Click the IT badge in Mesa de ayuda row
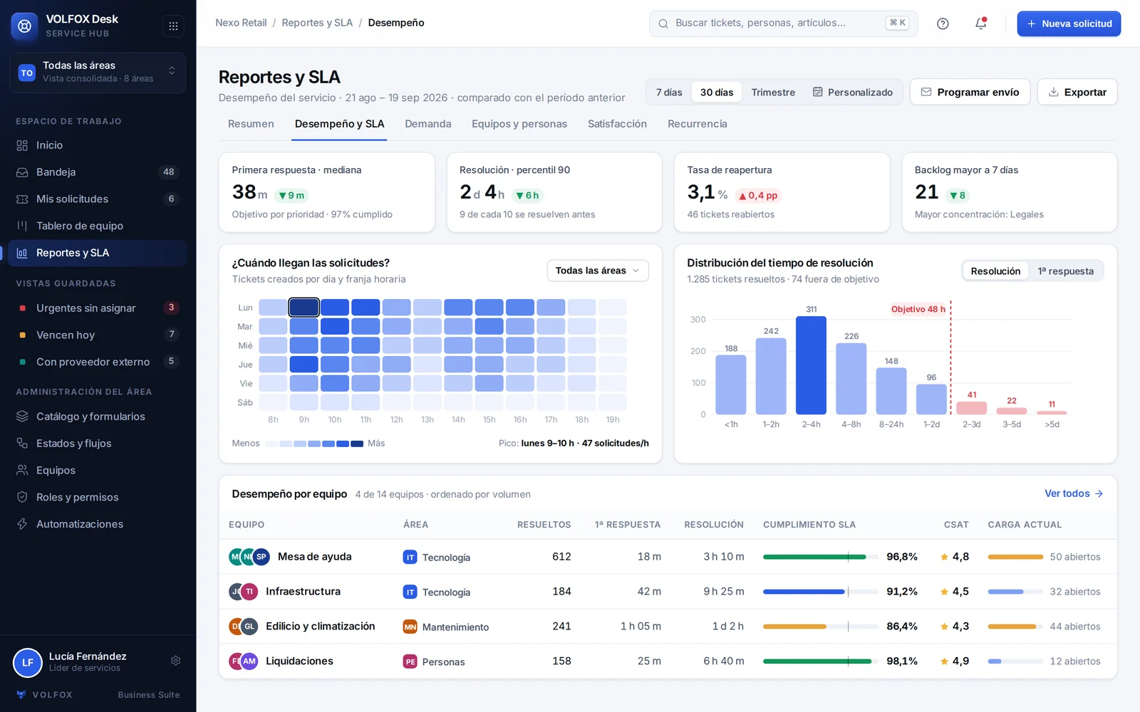Screen dimensions: 1140x712 tap(410, 557)
